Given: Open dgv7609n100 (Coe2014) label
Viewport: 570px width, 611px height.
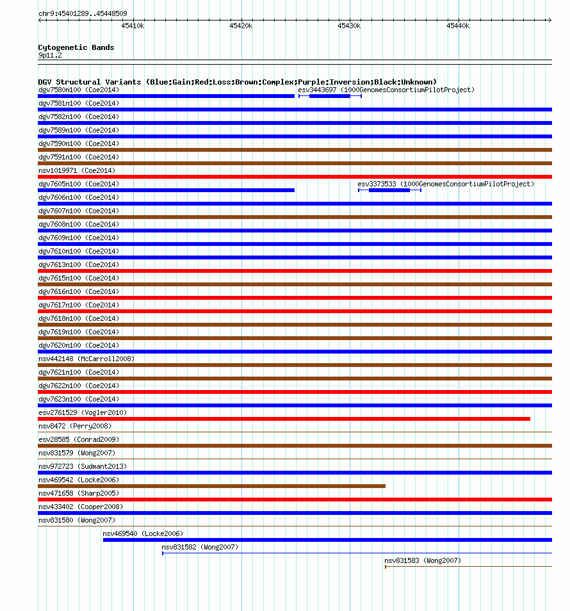Looking at the screenshot, I should click(79, 238).
